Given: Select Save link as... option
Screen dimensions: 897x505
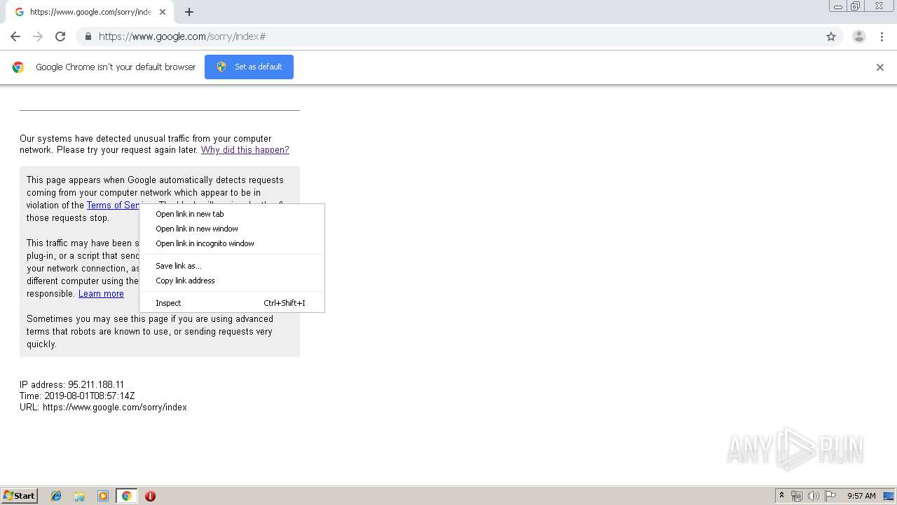Looking at the screenshot, I should [x=232, y=266].
